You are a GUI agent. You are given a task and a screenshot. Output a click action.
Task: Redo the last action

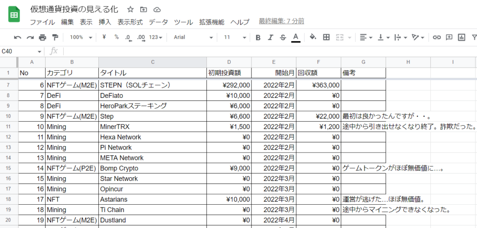coord(30,37)
